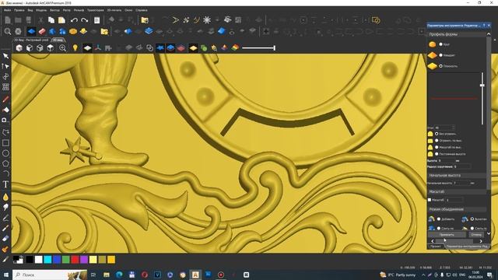Image resolution: width=498 pixels, height=280 pixels.
Task: Click the Начальная высота value field
Action: click(461, 184)
